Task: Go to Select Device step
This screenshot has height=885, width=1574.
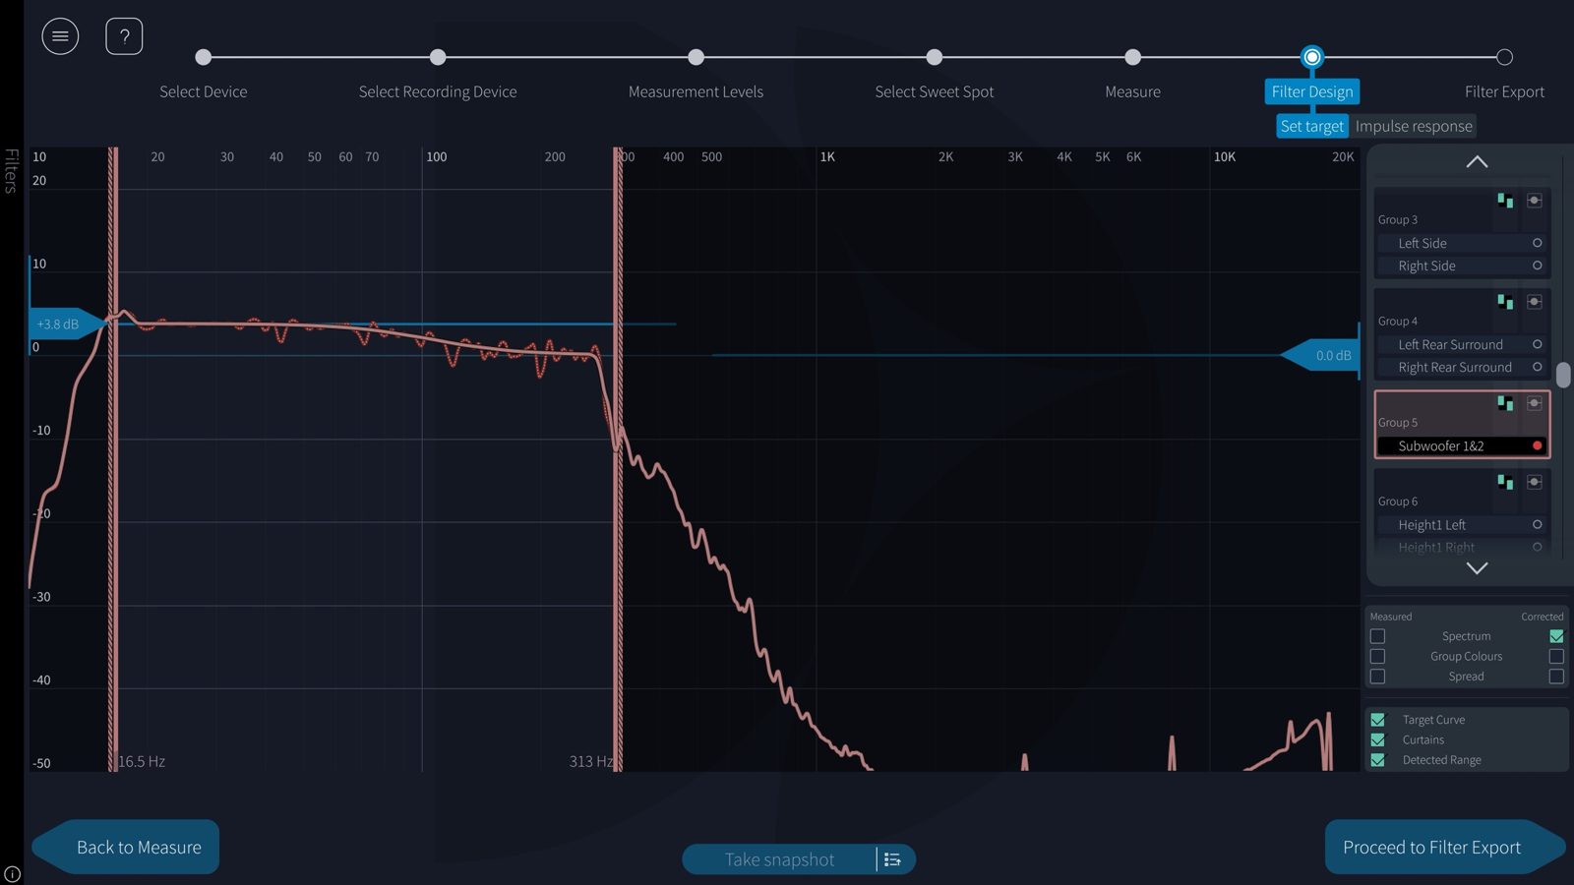Action: 204,57
